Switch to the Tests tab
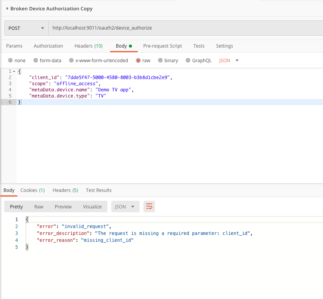Screen dimensions: 323x299 coord(199,46)
